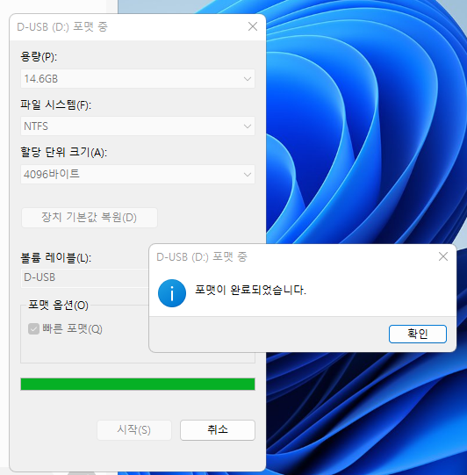Image resolution: width=467 pixels, height=475 pixels.
Task: Open the 용량 capacity dropdown showing 14.6GB
Action: coord(138,79)
